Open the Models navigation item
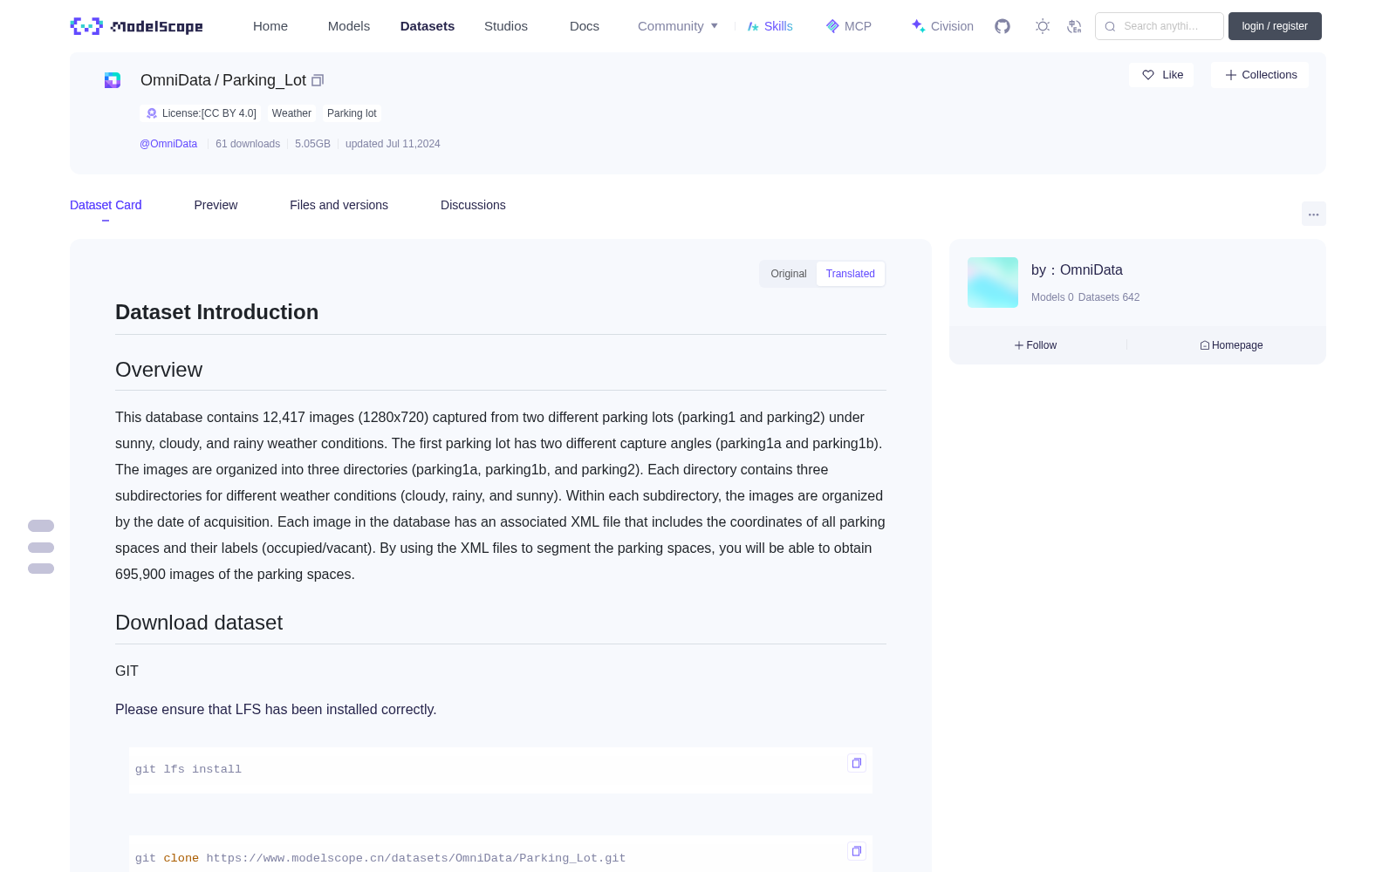 pyautogui.click(x=349, y=26)
